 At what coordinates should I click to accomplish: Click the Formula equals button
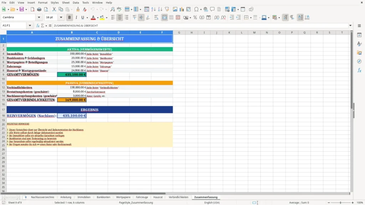tap(50, 26)
